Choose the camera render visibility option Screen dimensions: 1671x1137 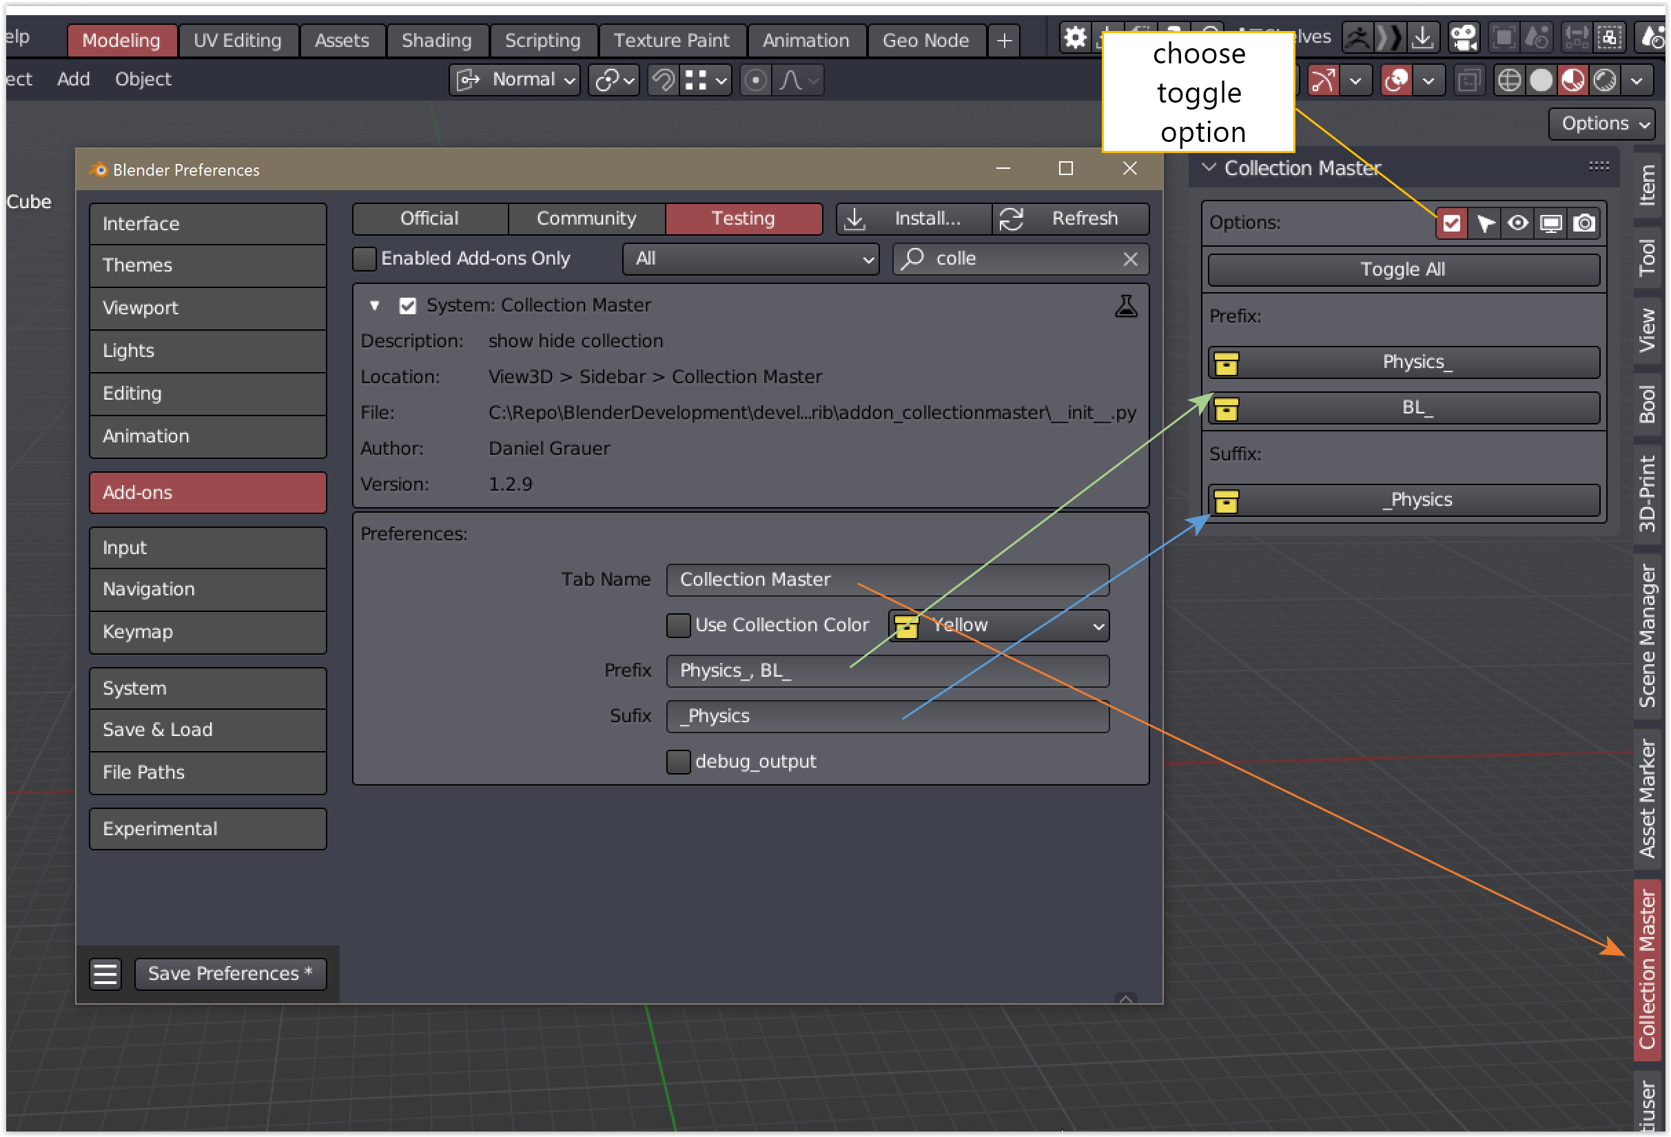tap(1584, 223)
